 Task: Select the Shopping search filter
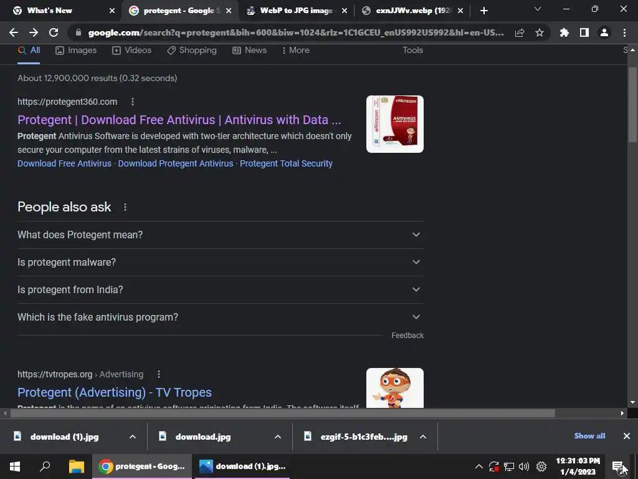tap(192, 51)
